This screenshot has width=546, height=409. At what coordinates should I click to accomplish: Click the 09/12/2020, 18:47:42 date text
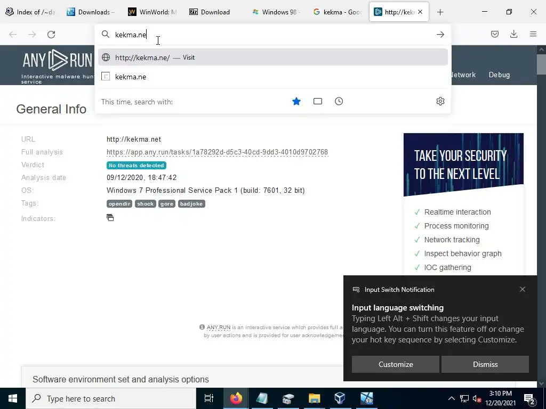(141, 177)
